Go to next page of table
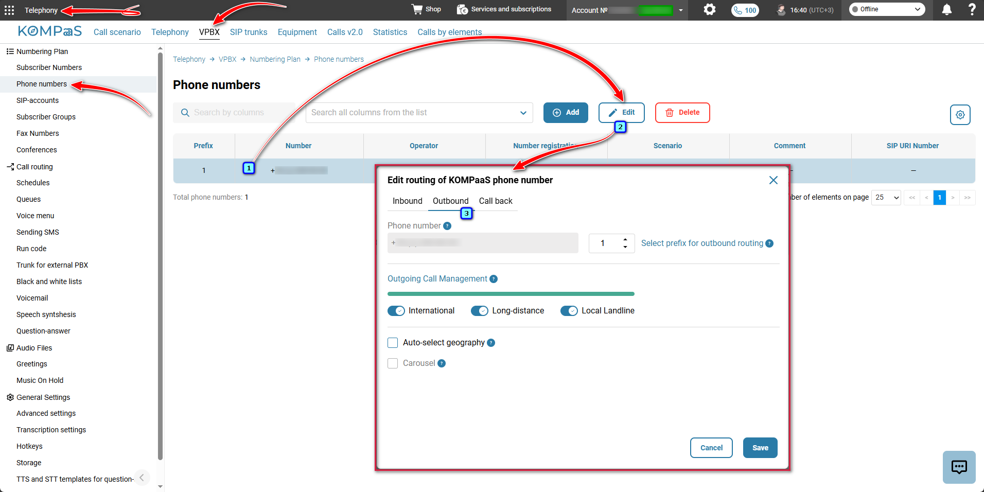The image size is (984, 492). click(x=953, y=198)
